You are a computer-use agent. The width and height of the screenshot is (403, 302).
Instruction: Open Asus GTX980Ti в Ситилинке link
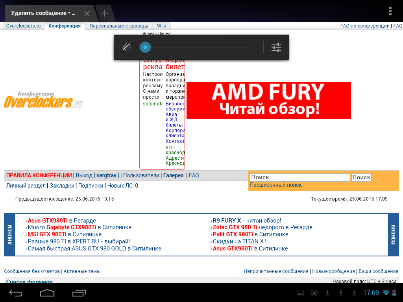[x=250, y=249]
